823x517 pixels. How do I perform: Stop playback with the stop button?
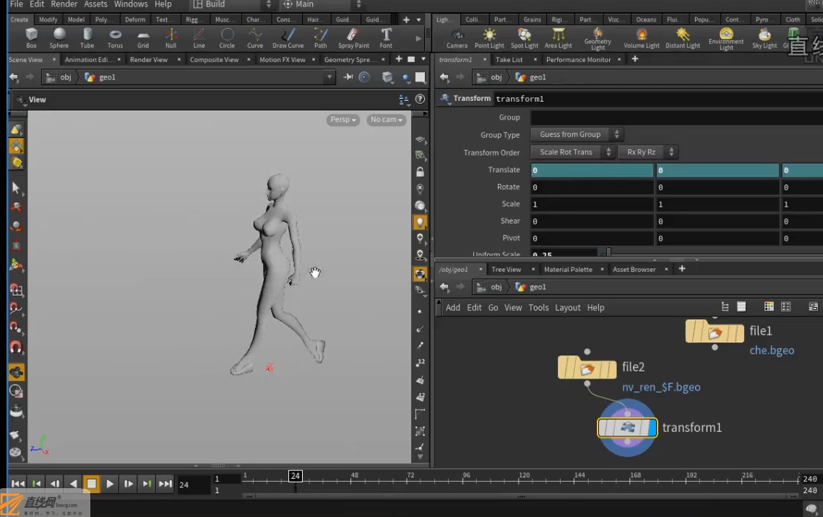(91, 484)
